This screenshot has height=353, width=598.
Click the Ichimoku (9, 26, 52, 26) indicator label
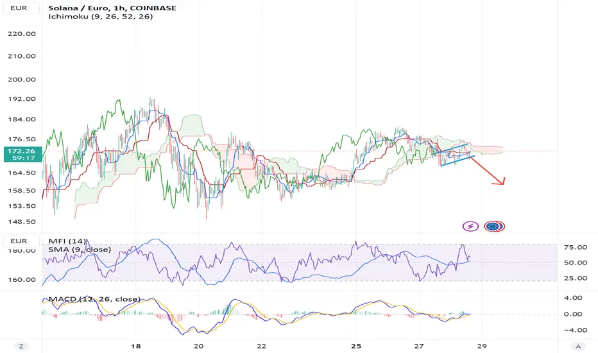pyautogui.click(x=101, y=17)
